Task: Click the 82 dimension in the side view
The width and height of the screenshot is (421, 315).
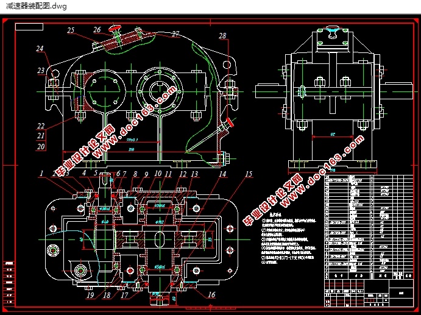Action: tap(333, 134)
